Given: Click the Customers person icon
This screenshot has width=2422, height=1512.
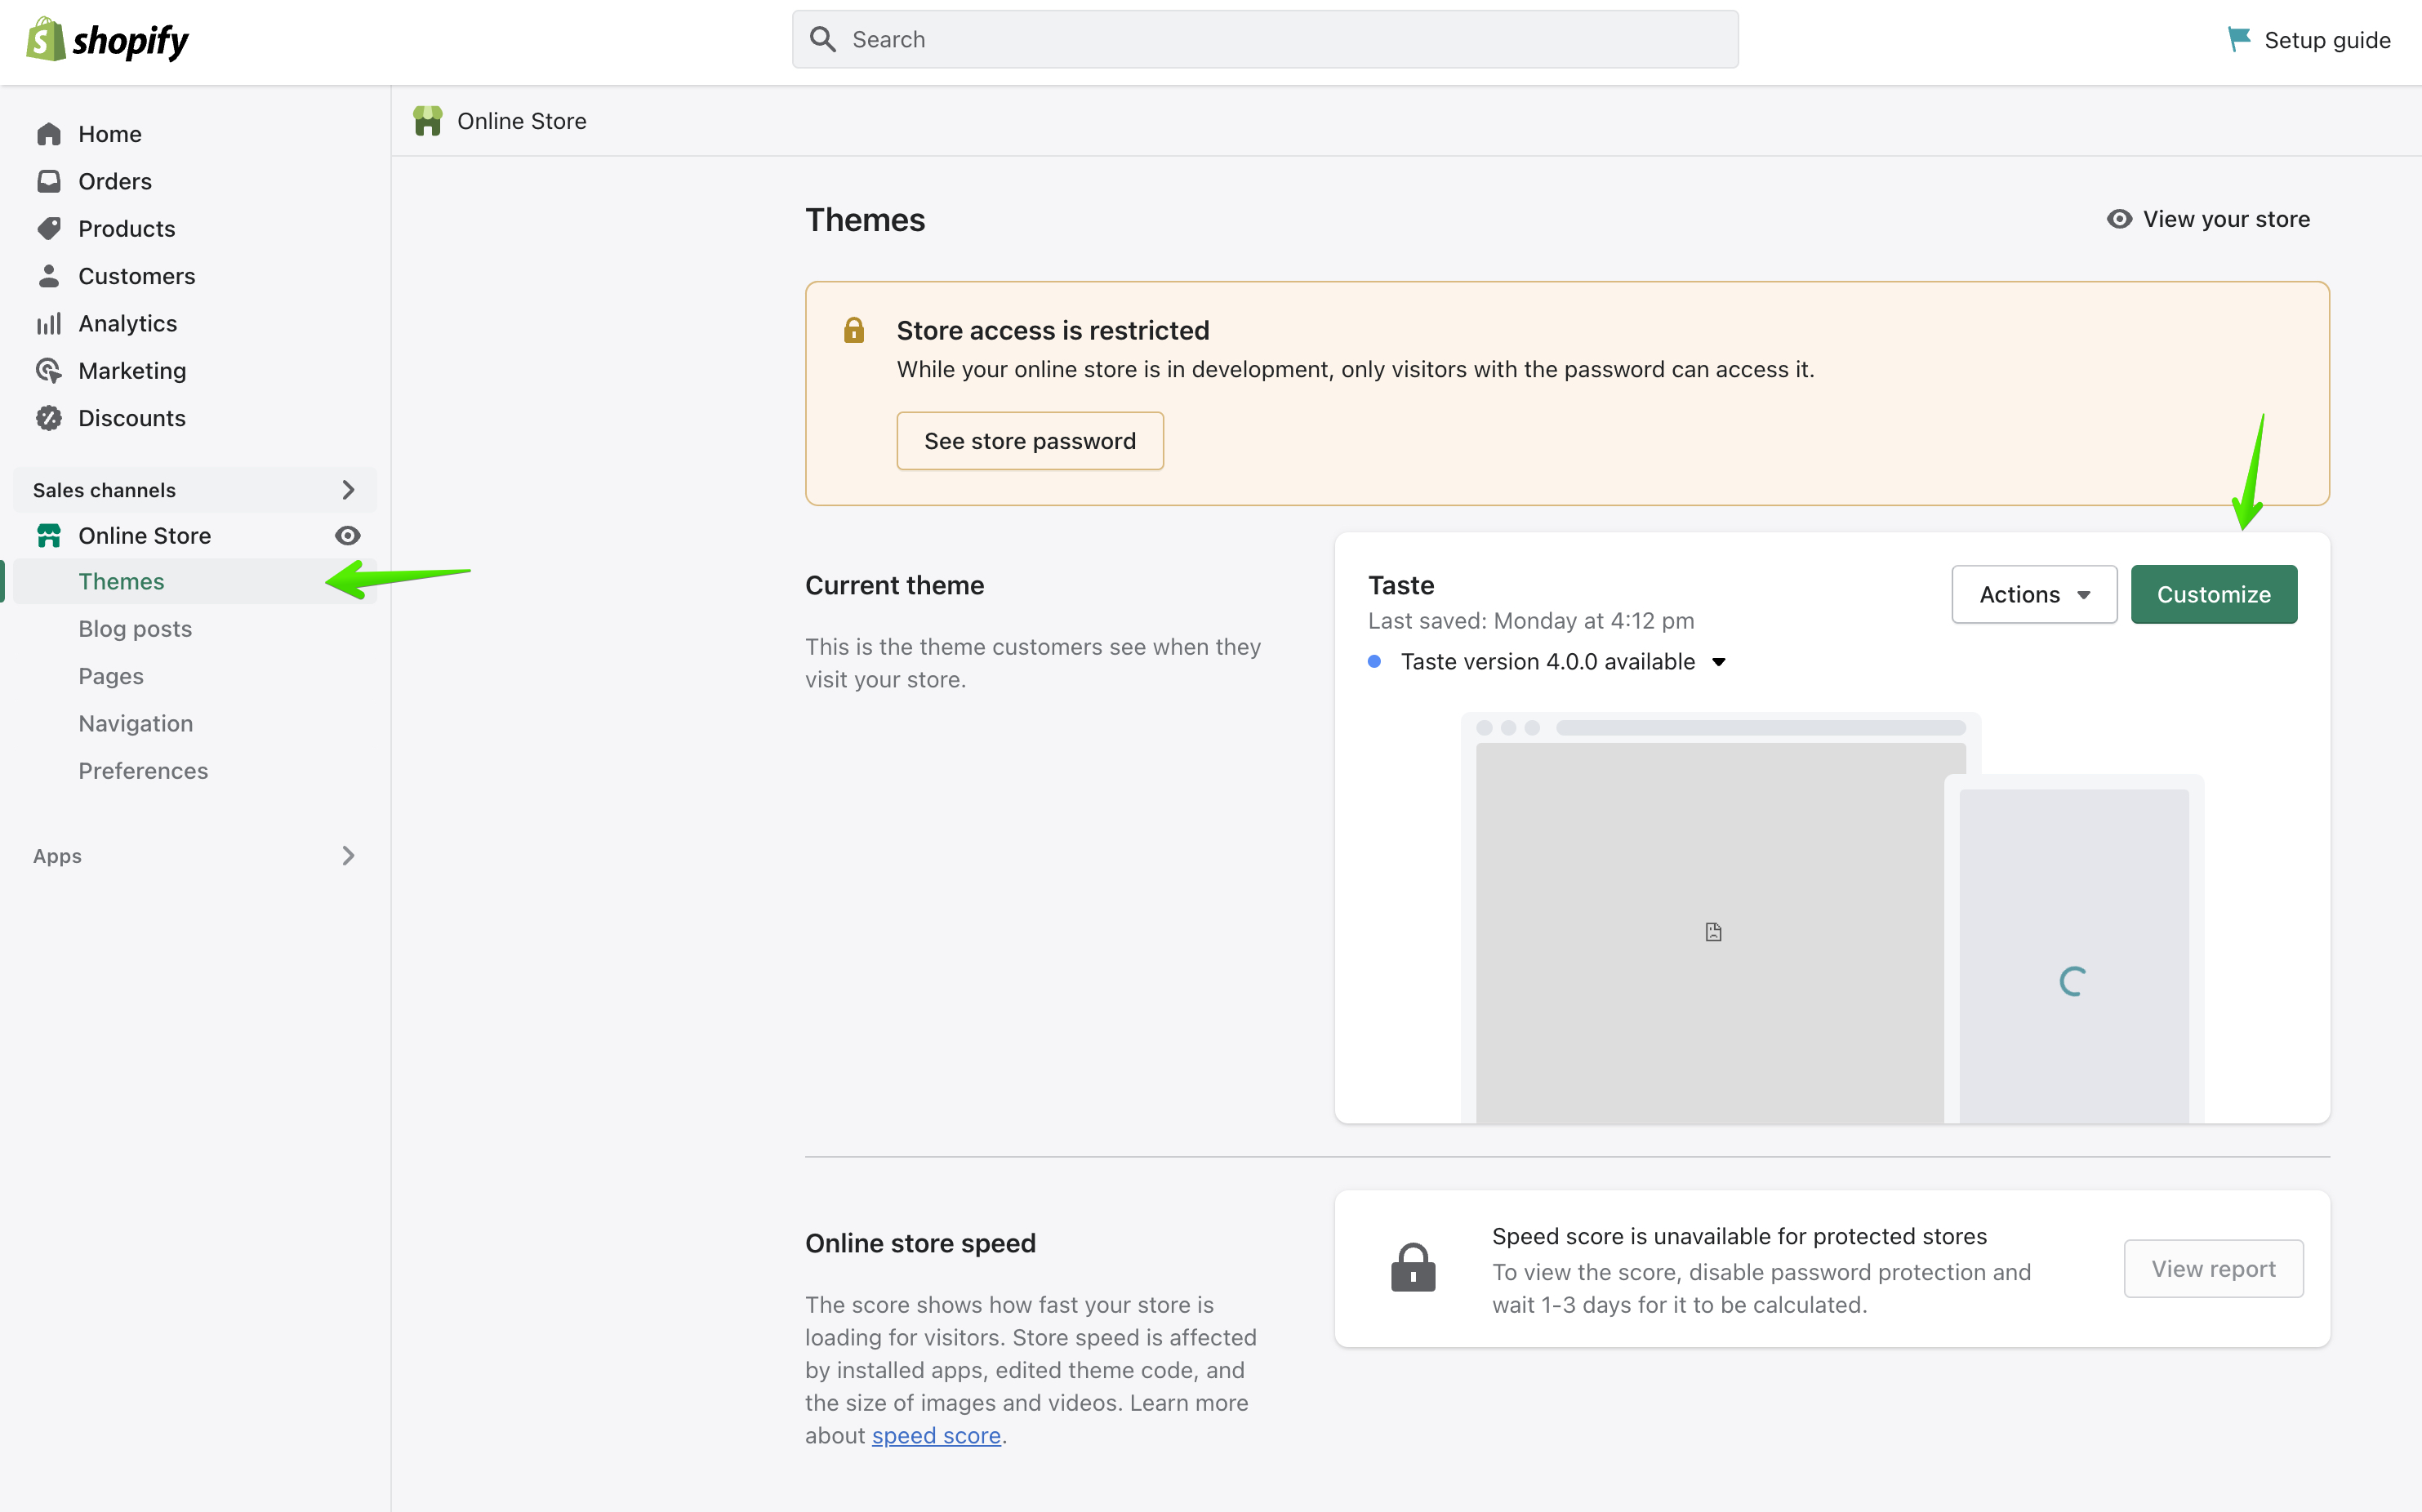Looking at the screenshot, I should (x=49, y=276).
